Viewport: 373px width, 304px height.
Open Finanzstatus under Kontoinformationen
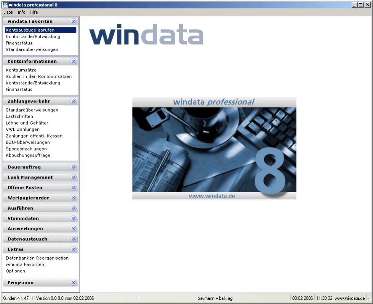click(x=19, y=89)
